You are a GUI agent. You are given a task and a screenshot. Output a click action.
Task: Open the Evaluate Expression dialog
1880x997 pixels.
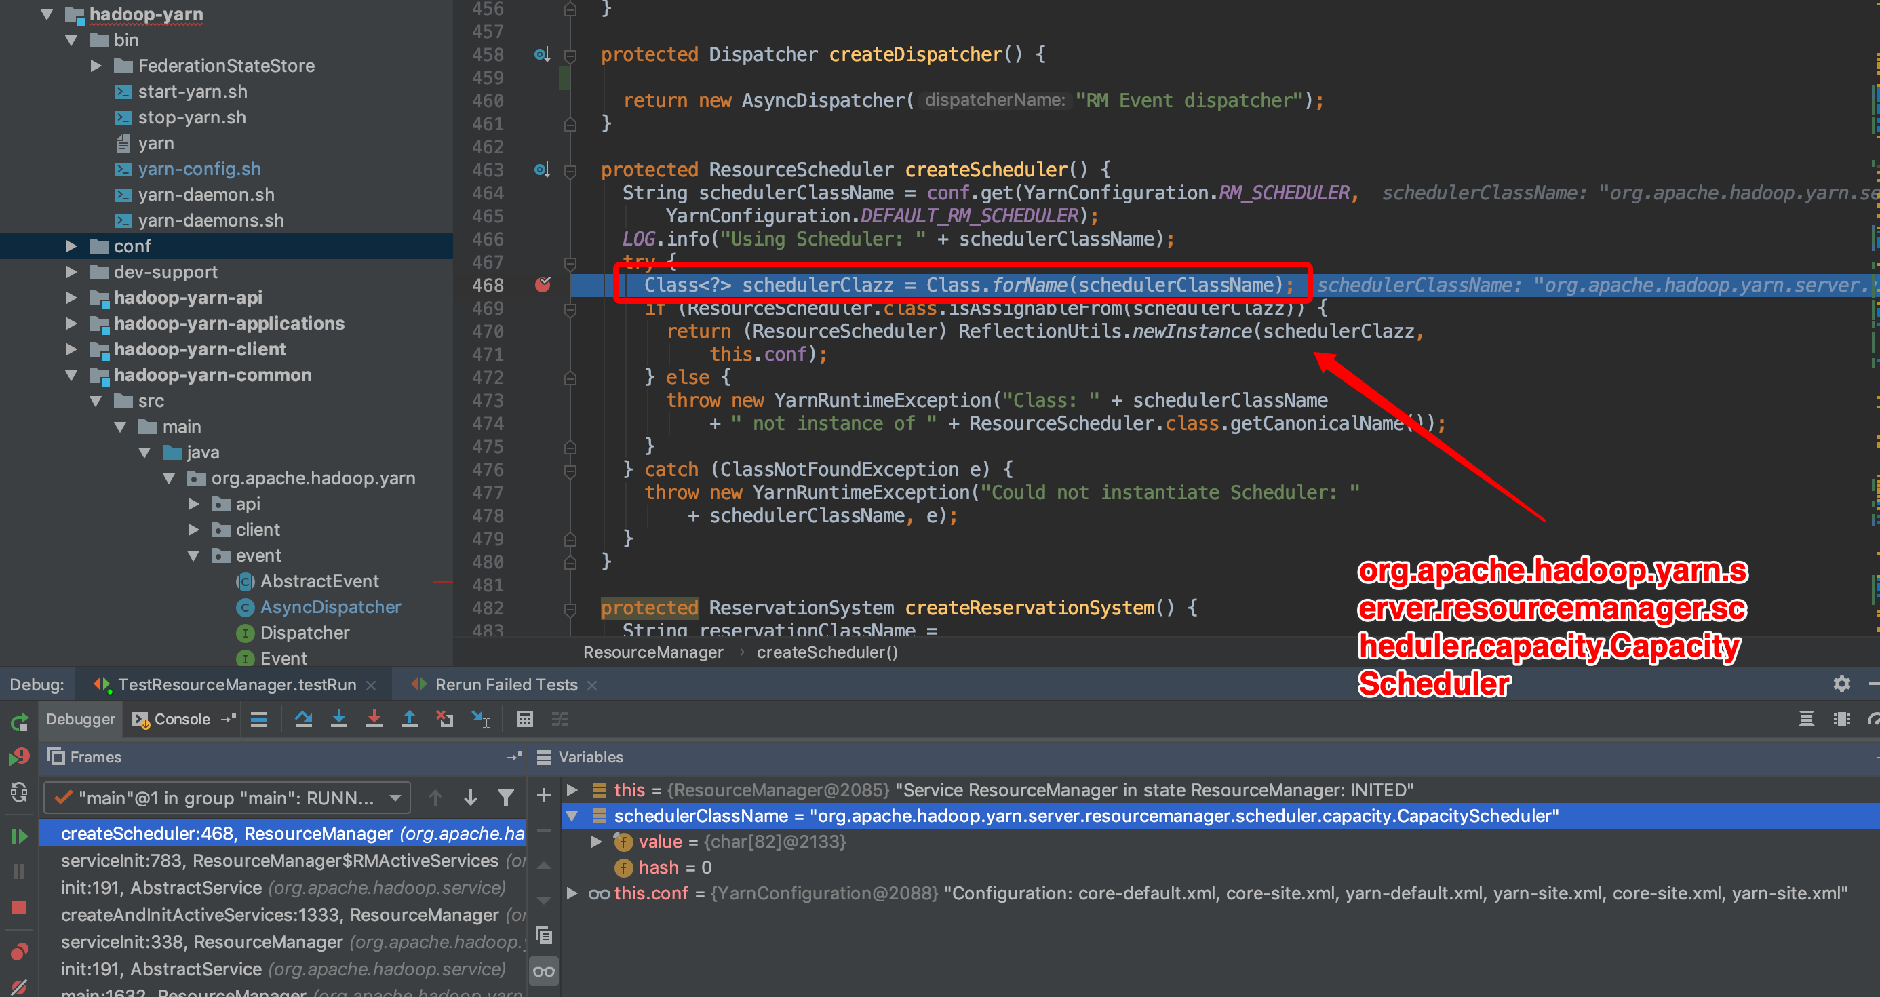(x=525, y=719)
